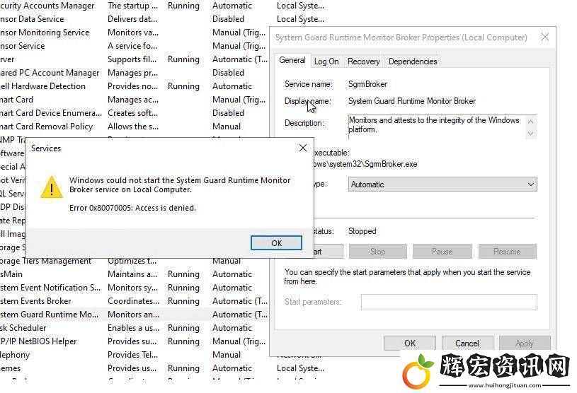Select the System Events Broker row

pos(134,301)
